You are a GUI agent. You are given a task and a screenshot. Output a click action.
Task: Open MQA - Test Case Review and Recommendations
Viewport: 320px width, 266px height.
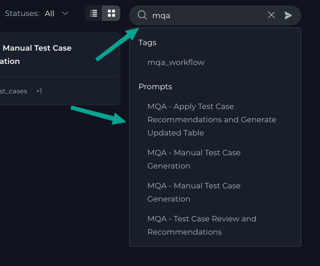[x=202, y=226]
